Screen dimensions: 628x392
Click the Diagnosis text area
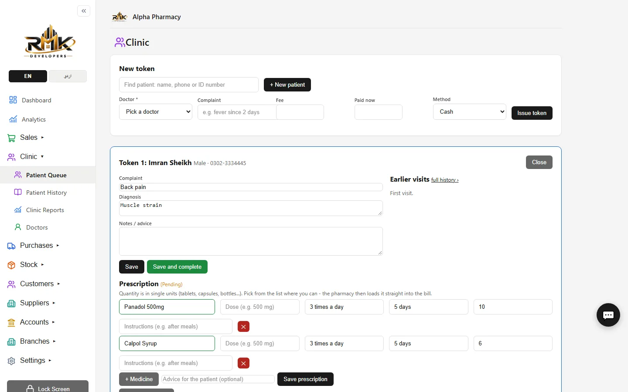point(251,208)
